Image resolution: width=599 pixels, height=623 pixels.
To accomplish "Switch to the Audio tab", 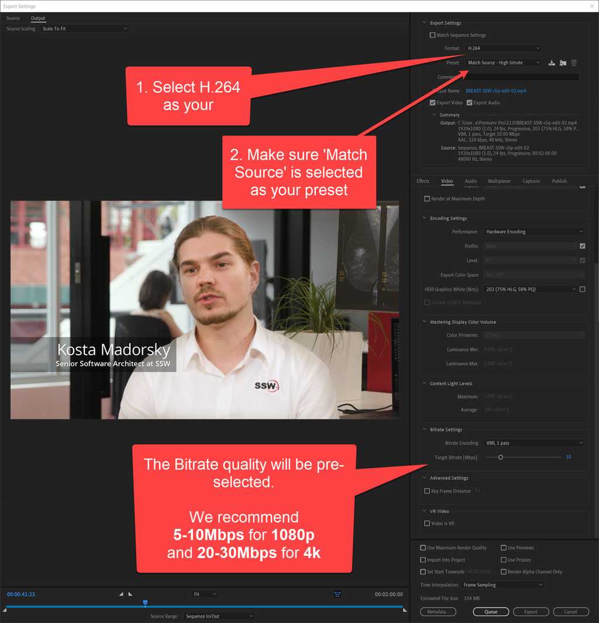I will point(470,181).
